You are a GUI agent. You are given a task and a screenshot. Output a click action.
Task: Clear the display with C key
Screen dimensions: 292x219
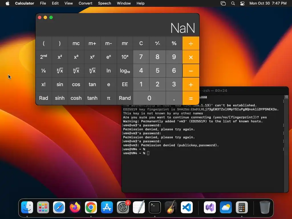tap(141, 43)
